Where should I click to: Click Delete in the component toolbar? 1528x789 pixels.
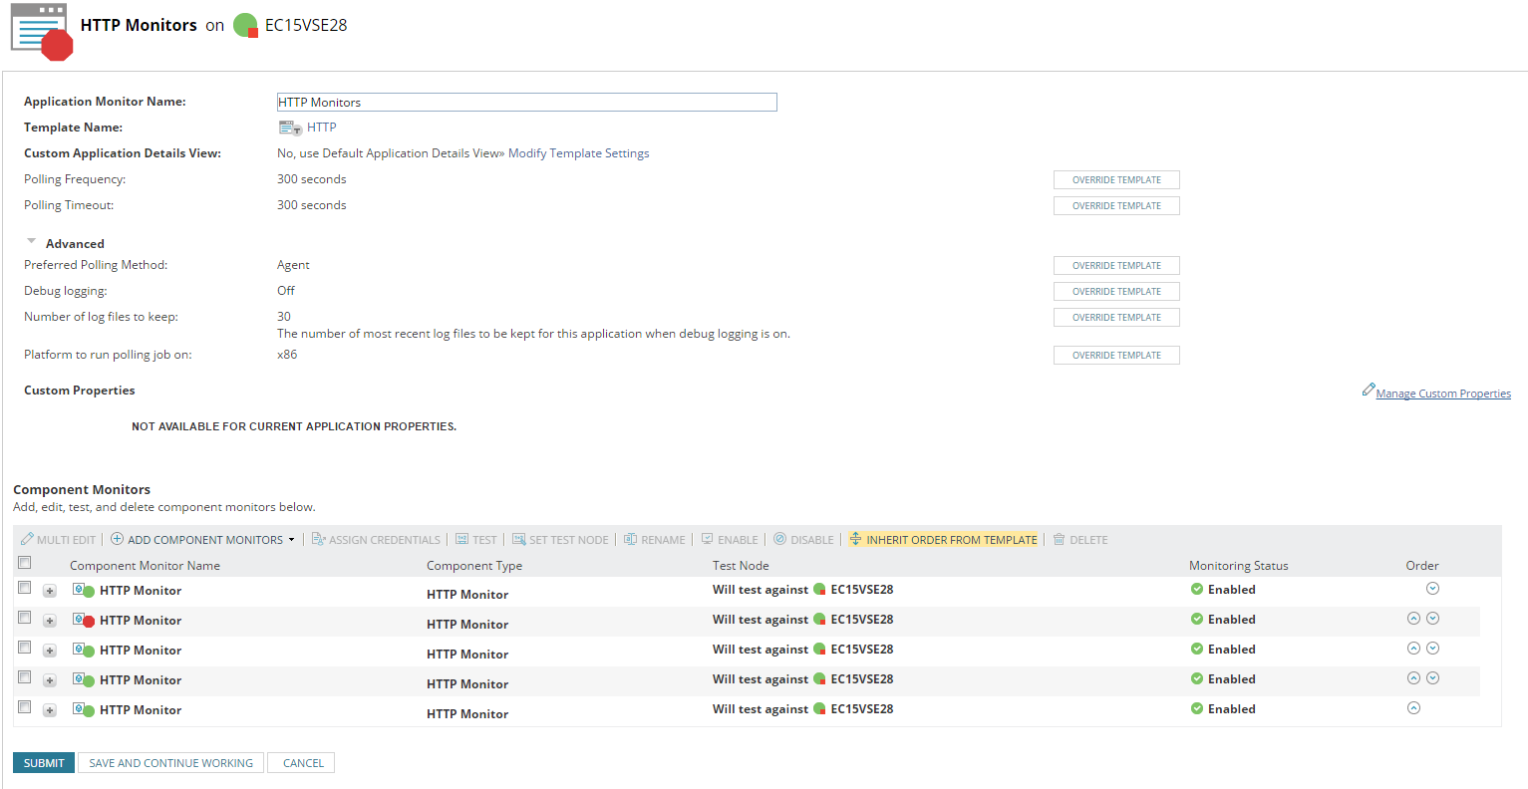pyautogui.click(x=1080, y=540)
